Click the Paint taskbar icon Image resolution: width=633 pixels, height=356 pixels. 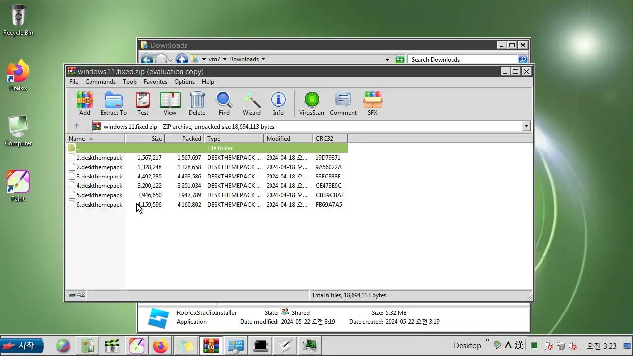tap(136, 346)
